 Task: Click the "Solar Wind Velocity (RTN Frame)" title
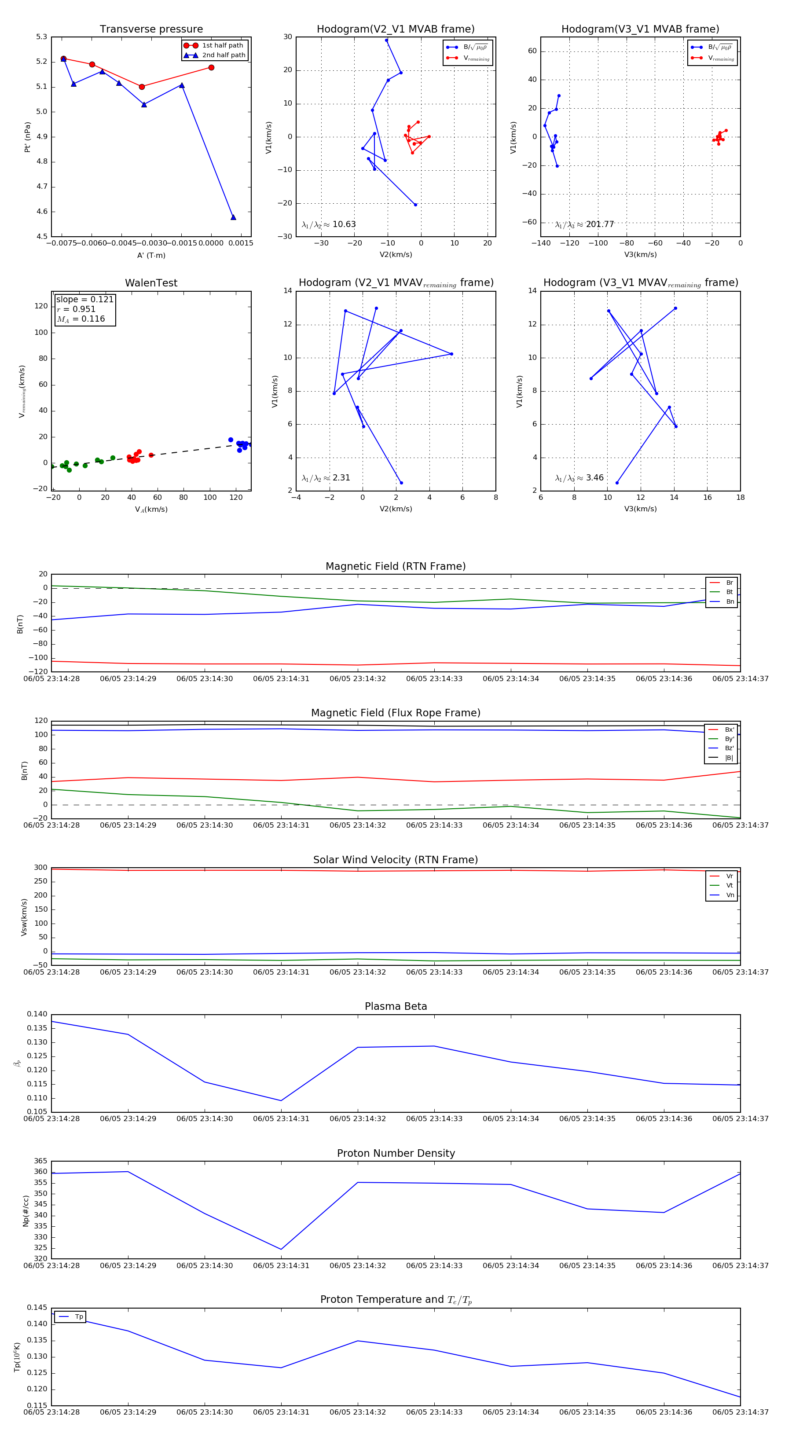396,860
